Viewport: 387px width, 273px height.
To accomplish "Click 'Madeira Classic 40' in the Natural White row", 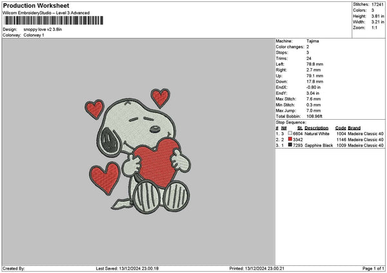I will (366, 133).
